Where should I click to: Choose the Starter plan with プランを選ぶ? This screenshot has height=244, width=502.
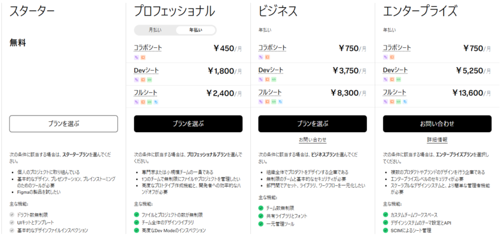[63, 124]
